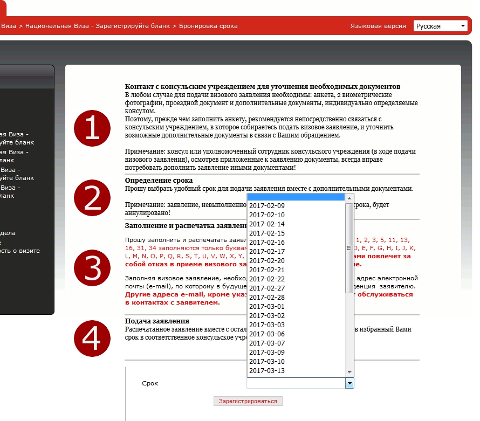Choose 2017-02-20 from the dropdown list
This screenshot has width=480, height=421.
[296, 261]
